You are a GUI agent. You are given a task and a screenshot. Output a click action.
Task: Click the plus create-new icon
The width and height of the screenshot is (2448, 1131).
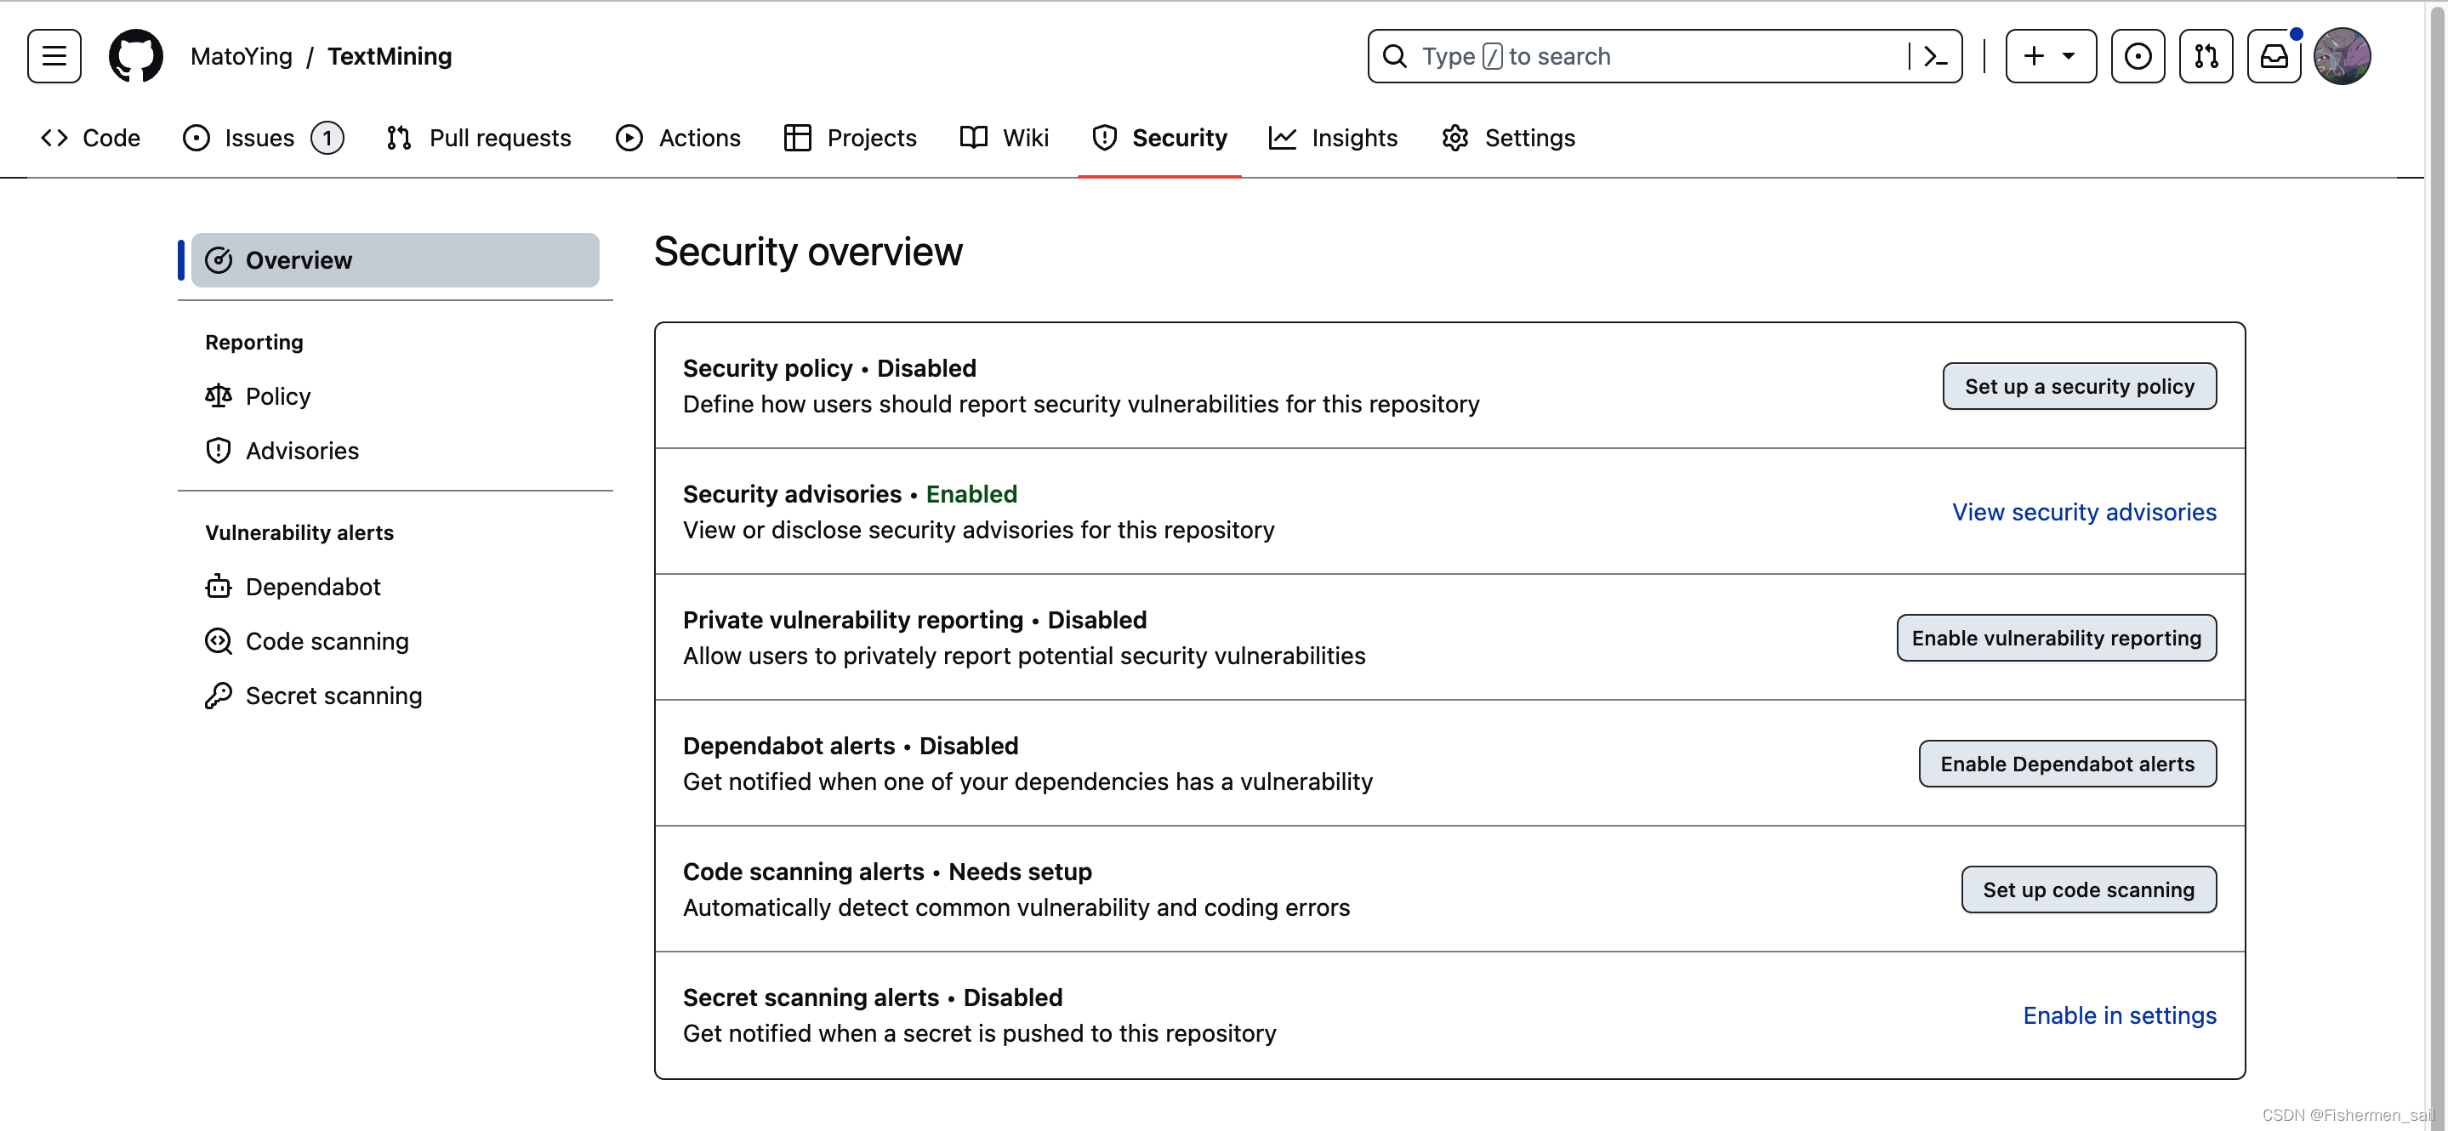pyautogui.click(x=2033, y=56)
